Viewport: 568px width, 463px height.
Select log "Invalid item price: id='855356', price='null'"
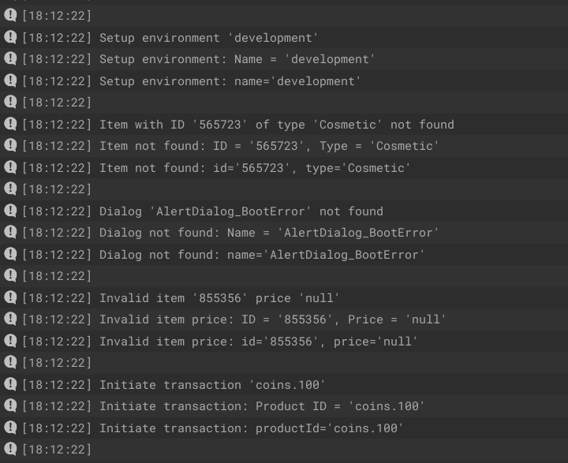click(x=284, y=341)
